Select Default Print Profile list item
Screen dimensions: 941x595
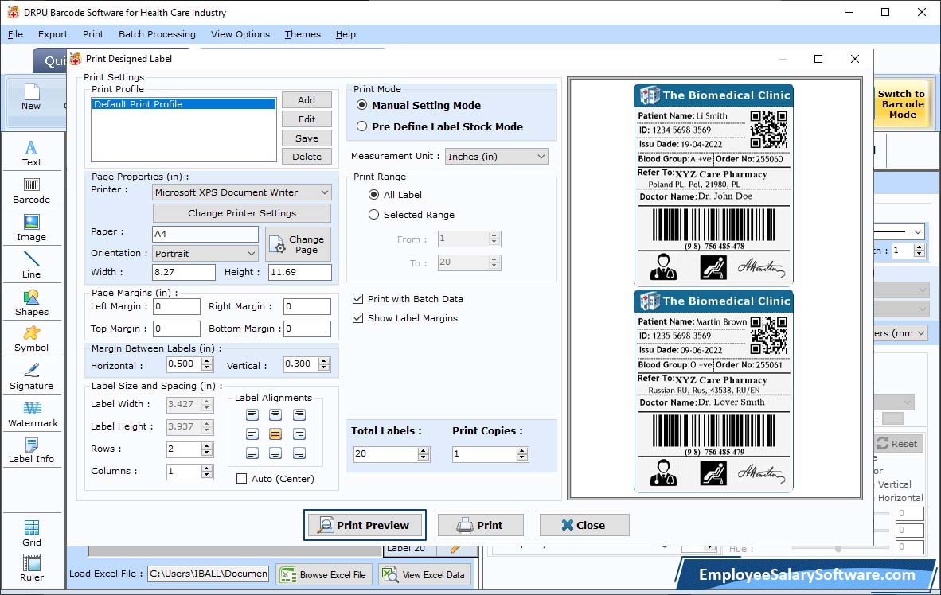click(184, 103)
